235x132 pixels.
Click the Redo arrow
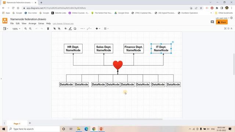[x=41, y=29]
